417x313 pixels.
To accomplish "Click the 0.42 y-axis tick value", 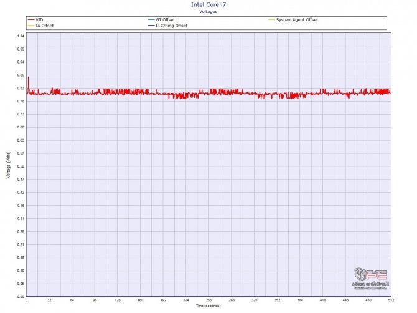I will pos(21,193).
